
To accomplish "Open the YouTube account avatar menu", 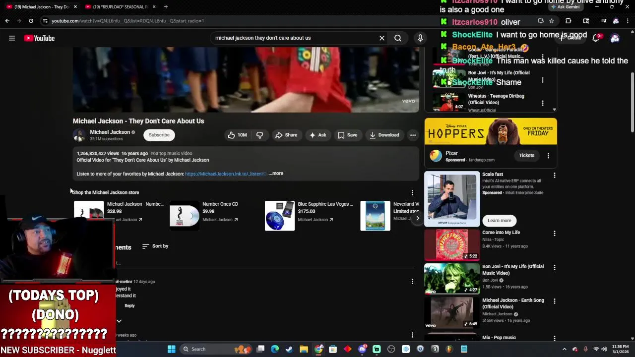I will click(615, 38).
